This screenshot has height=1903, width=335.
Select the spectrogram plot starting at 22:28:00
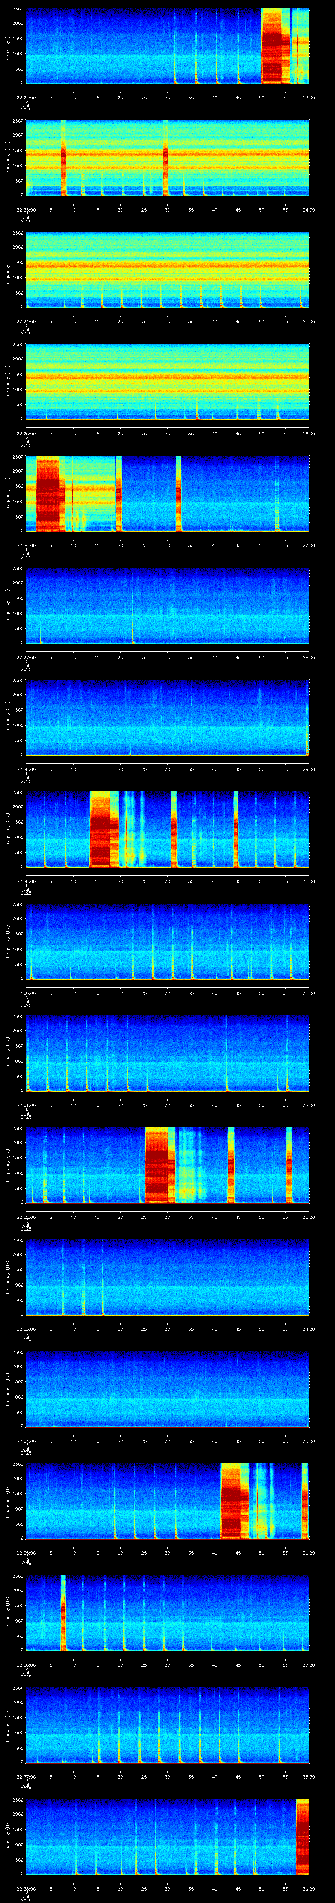[168, 717]
